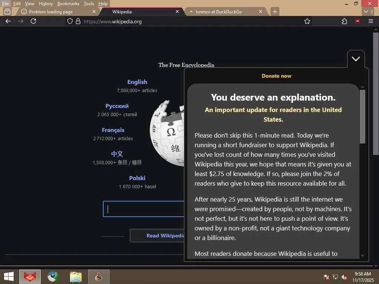Image resolution: width=379 pixels, height=284 pixels.
Task: Click the page vertical scrollbar thumb
Action: point(376,94)
